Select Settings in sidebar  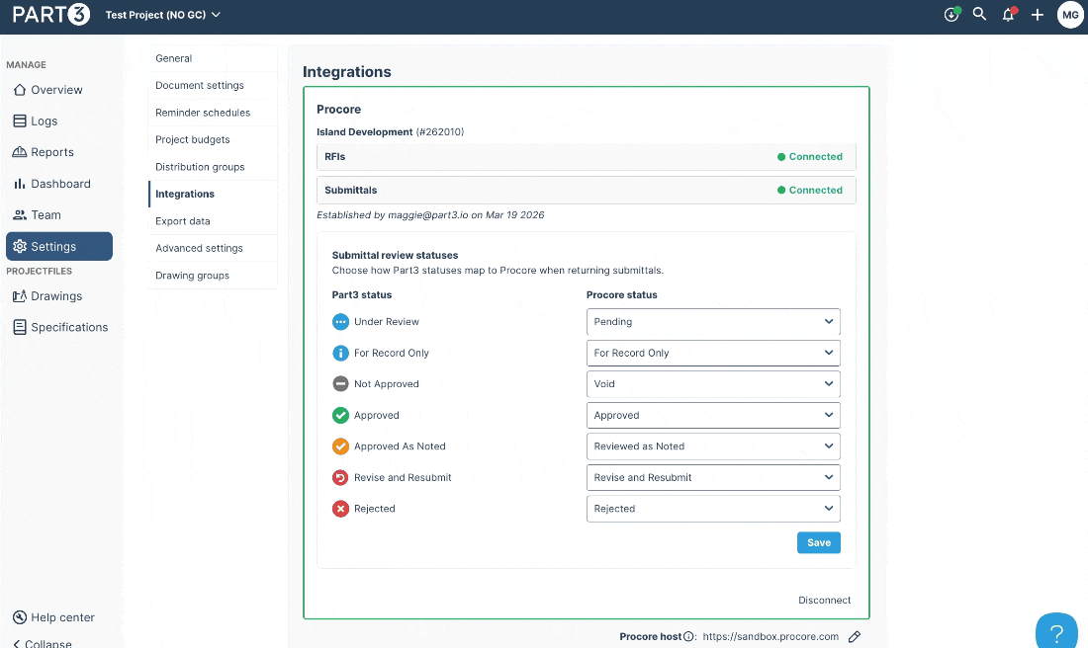coord(59,246)
